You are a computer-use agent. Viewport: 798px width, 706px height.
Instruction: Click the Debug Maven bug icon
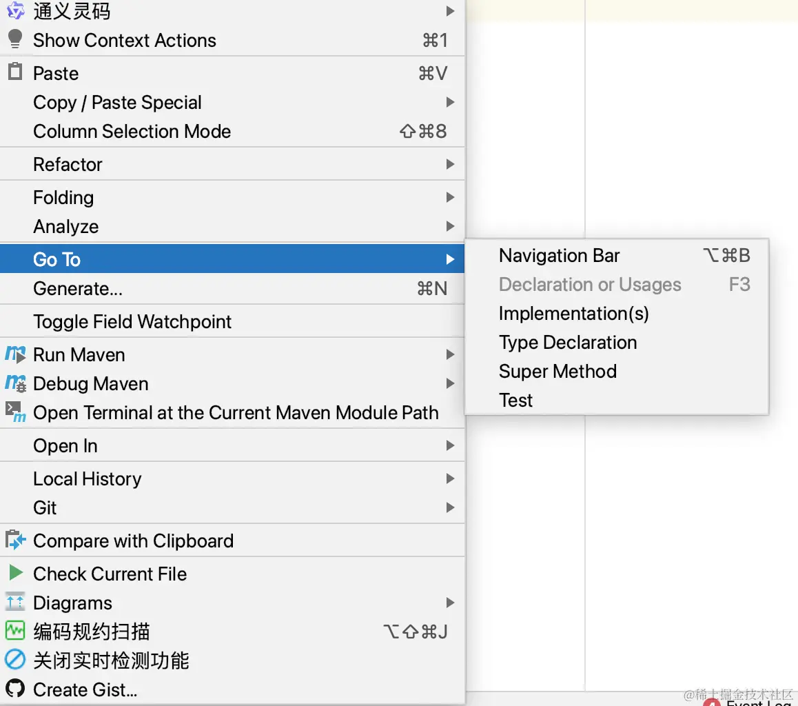click(x=15, y=383)
